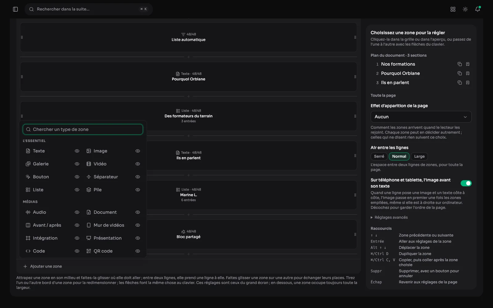This screenshot has width=493, height=308.
Task: Toggle image-before-text on mobile switch
Action: [x=466, y=183]
